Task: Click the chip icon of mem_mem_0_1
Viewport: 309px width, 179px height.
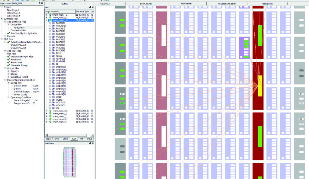Action: [50, 122]
